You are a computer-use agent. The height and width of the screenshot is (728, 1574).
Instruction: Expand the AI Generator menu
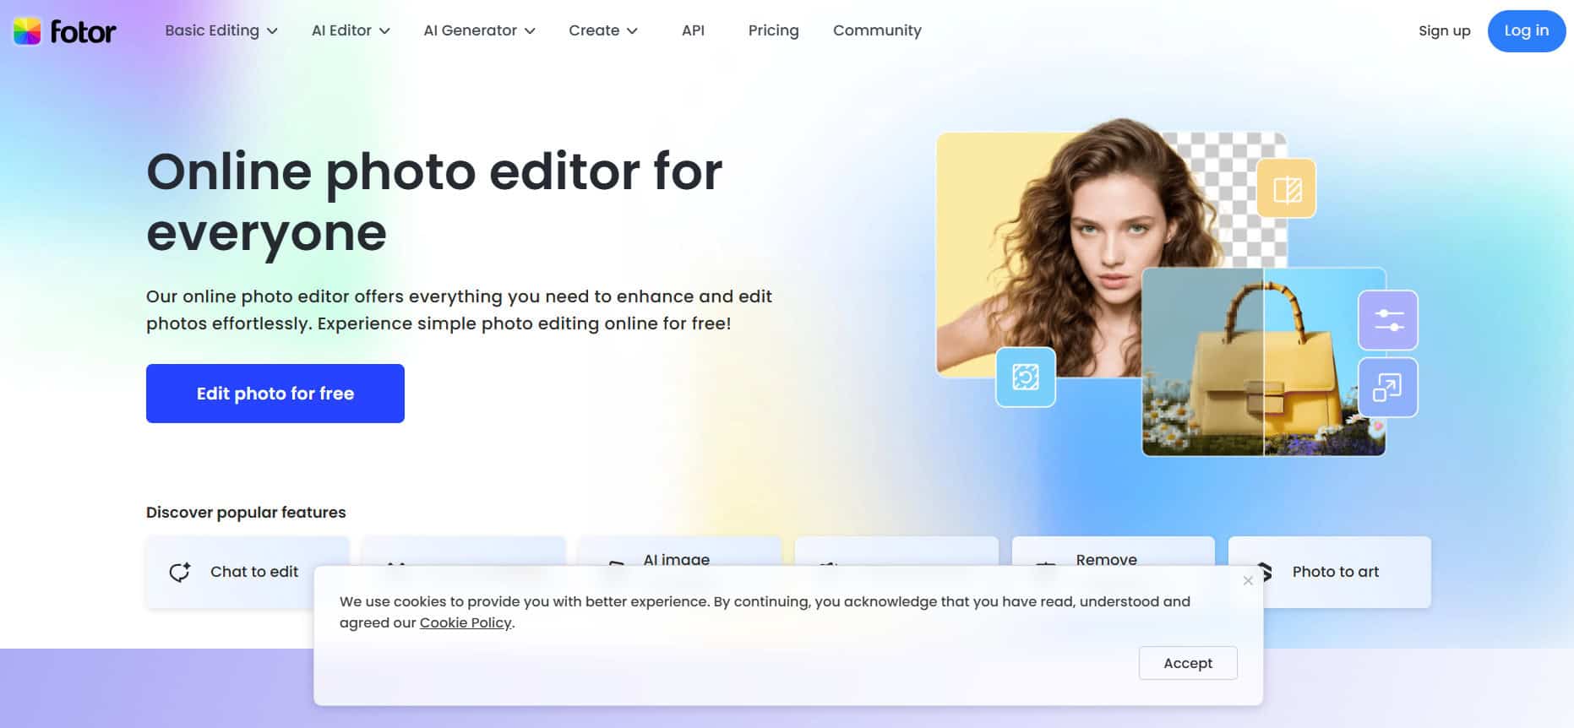pos(479,30)
